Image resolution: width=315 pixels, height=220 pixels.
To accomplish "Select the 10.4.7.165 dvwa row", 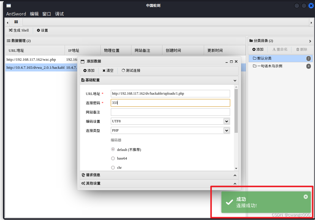I will click(41, 68).
